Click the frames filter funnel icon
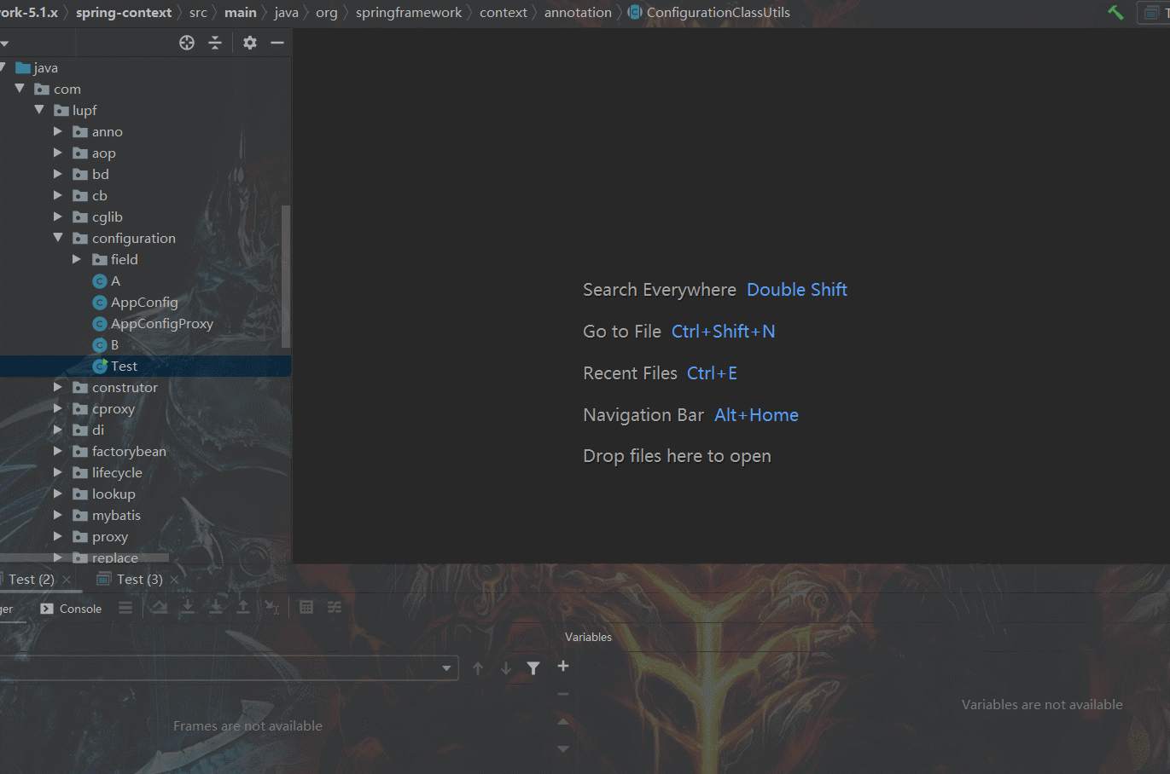 tap(533, 668)
